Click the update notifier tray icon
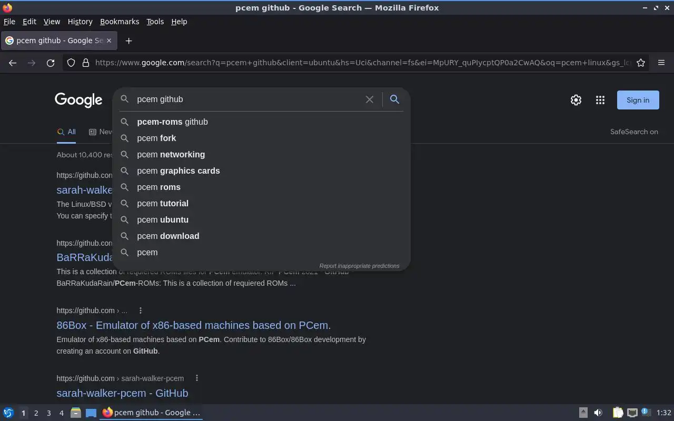The width and height of the screenshot is (674, 421). pyautogui.click(x=646, y=412)
